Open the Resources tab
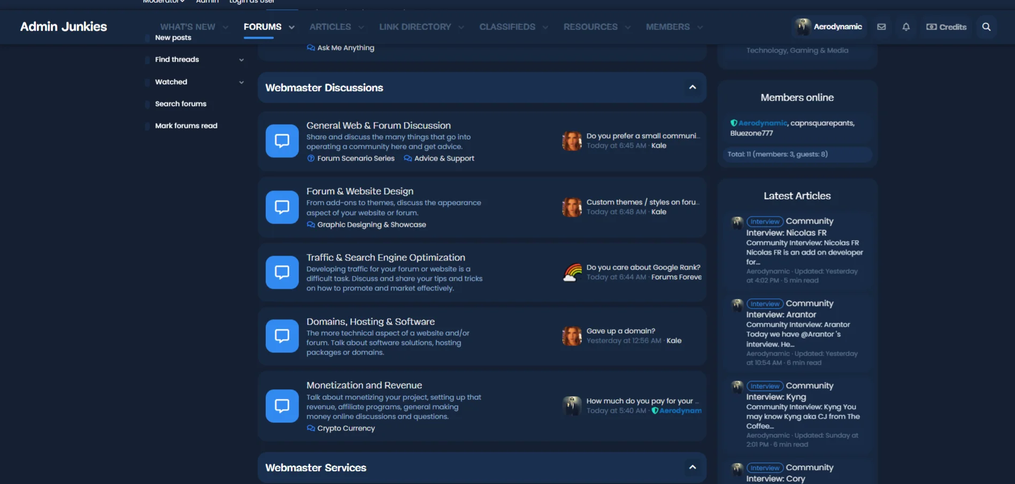 [590, 27]
